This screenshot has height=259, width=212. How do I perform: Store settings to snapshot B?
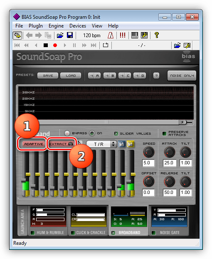point(110,75)
